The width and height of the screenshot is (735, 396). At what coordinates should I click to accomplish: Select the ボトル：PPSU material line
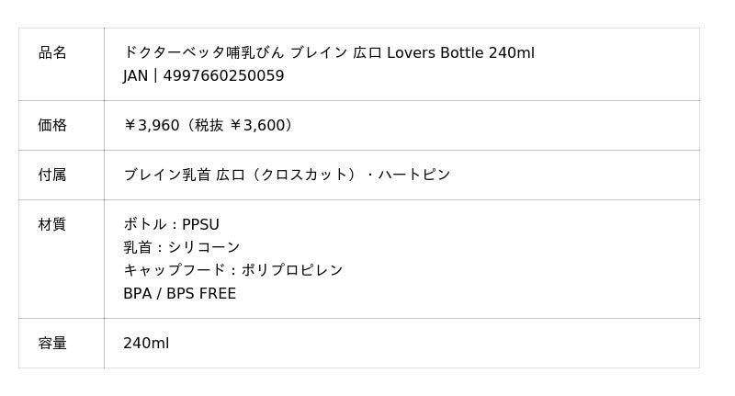[171, 224]
